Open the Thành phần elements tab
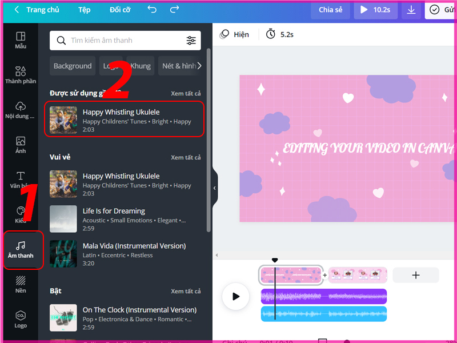 [x=21, y=75]
